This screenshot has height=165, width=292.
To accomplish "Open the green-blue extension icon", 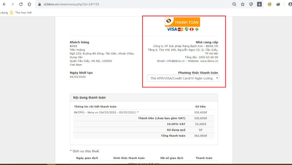I will click(x=278, y=4).
